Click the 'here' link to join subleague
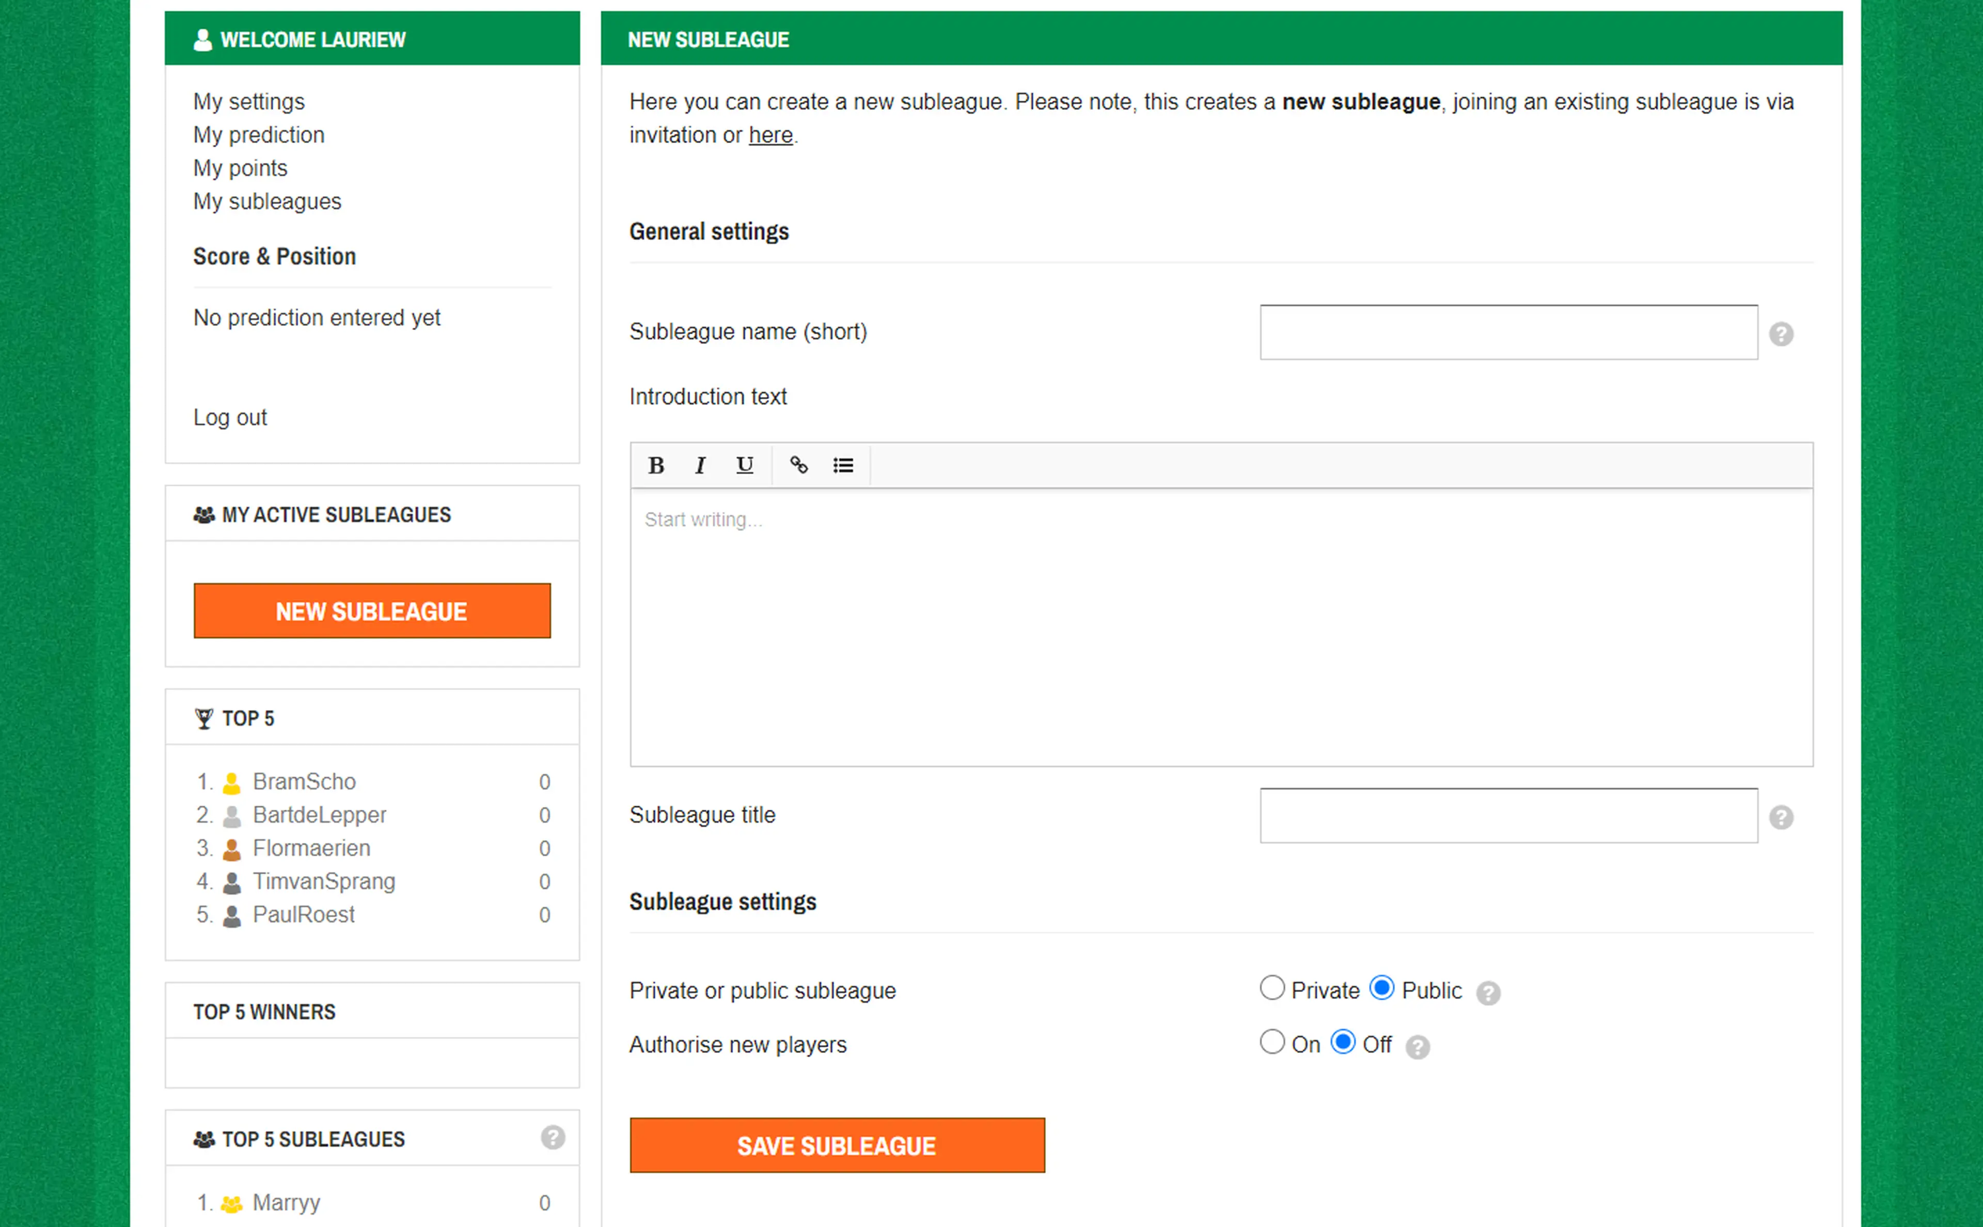The height and width of the screenshot is (1227, 1983). [770, 135]
